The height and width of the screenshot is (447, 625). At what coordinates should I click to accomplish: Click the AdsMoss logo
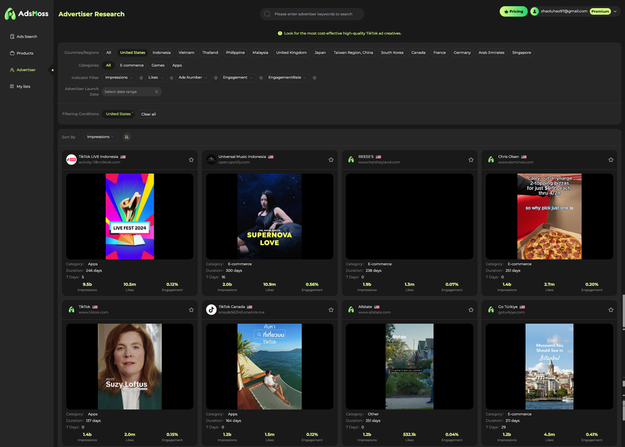(27, 14)
